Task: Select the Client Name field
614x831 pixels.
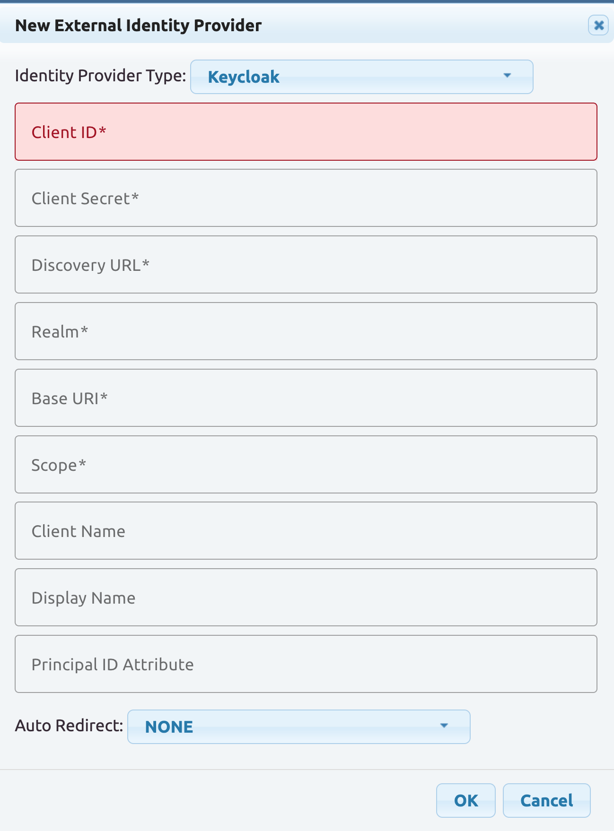Action: pyautogui.click(x=306, y=531)
